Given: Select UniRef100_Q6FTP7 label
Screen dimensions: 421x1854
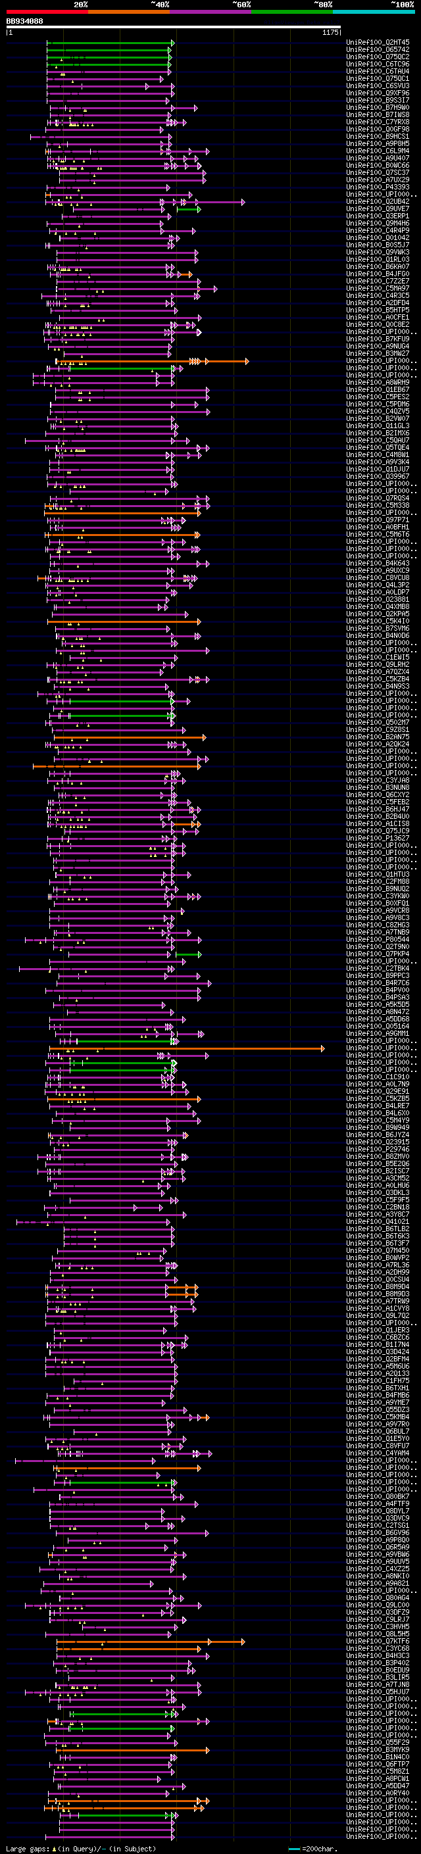Looking at the screenshot, I should pos(378,1764).
